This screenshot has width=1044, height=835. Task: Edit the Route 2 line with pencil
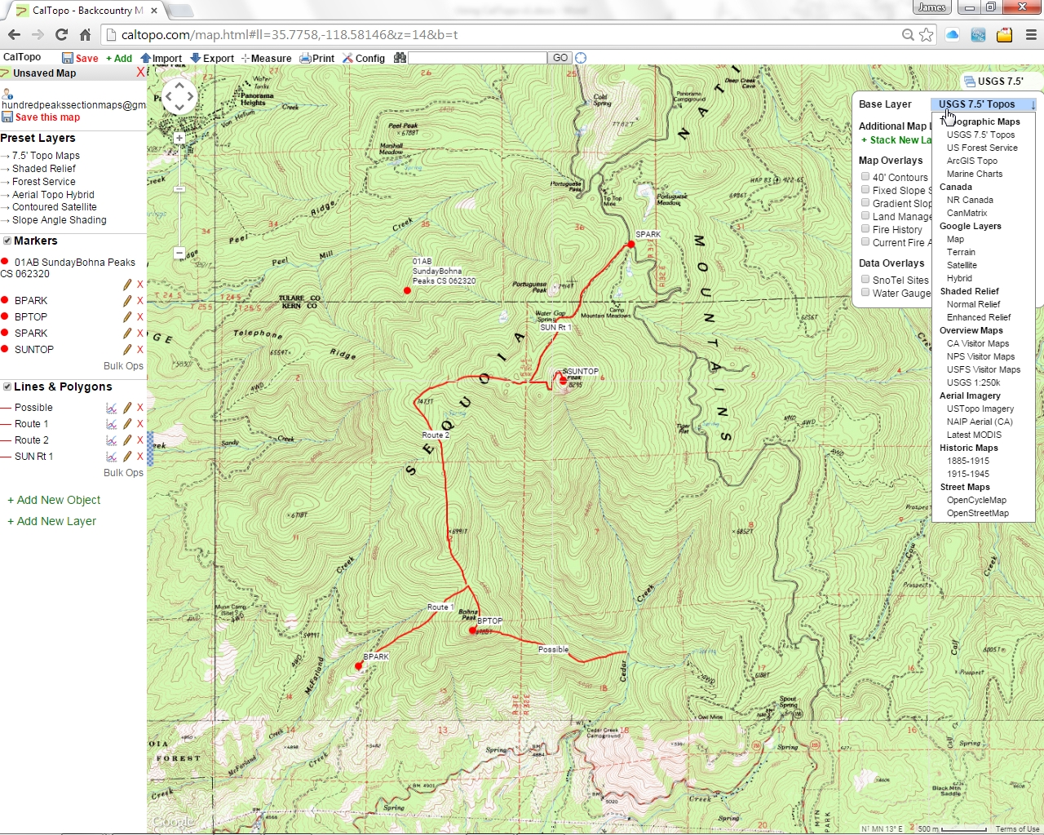pyautogui.click(x=127, y=440)
